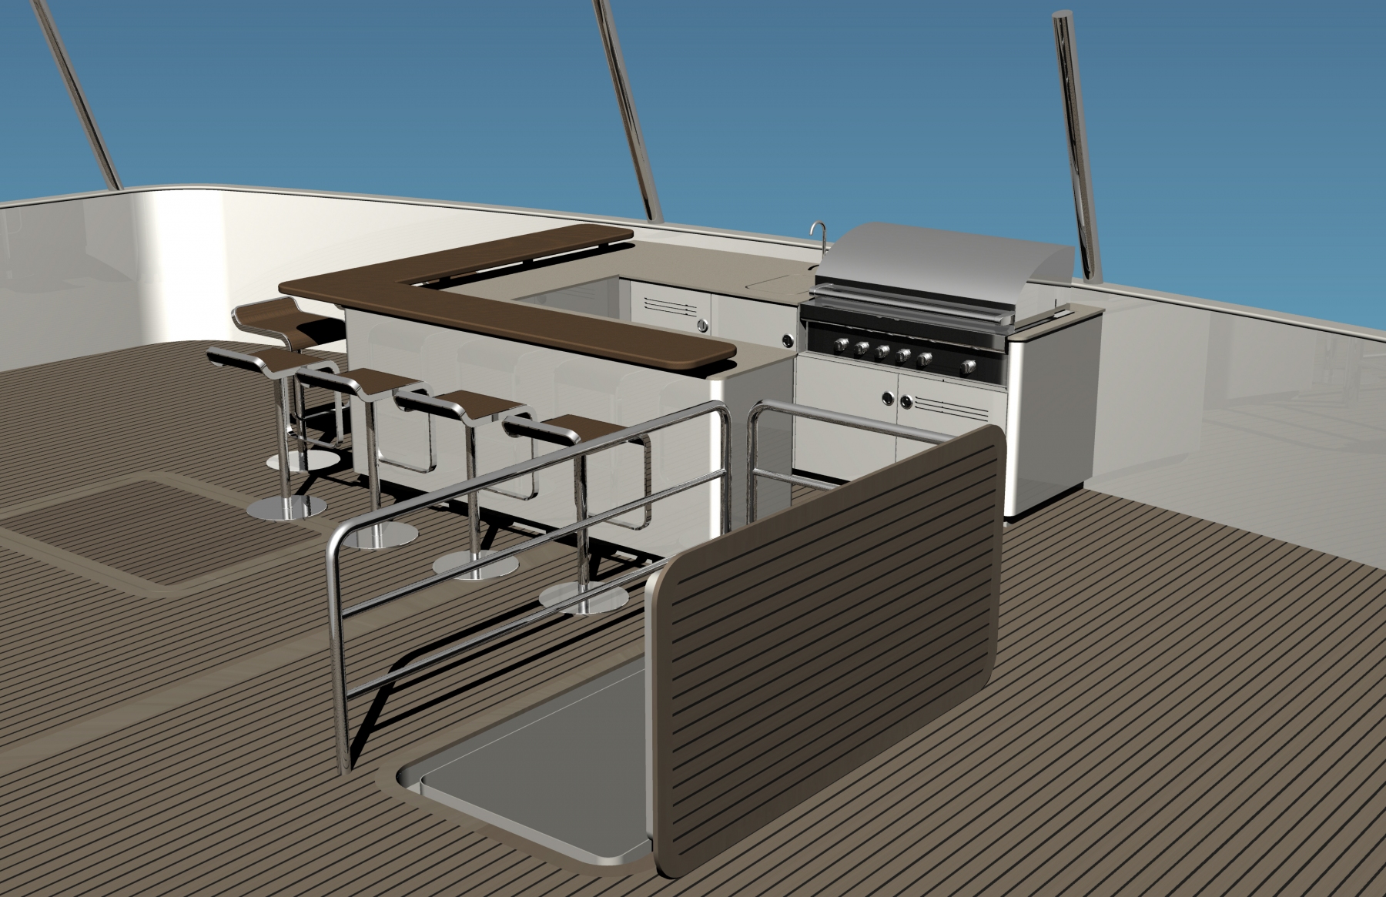
Task: Select the flush countertop lid beside the grill
Action: click(x=776, y=280)
